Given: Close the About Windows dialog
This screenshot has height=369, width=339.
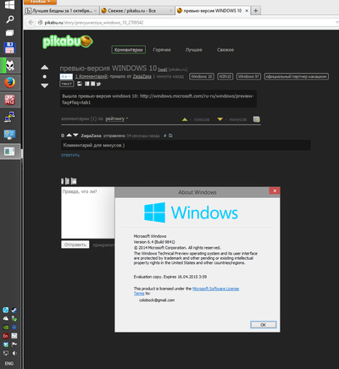Looking at the screenshot, I should (x=275, y=191).
